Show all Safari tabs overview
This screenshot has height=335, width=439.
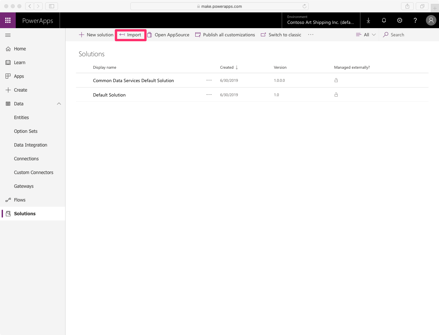422,6
